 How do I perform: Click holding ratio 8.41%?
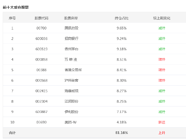[x=122, y=70]
